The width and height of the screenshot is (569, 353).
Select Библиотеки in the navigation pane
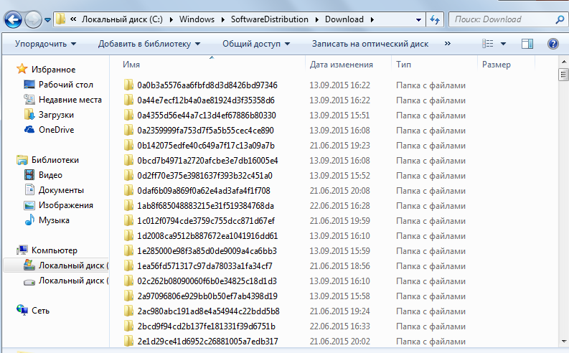tap(55, 160)
